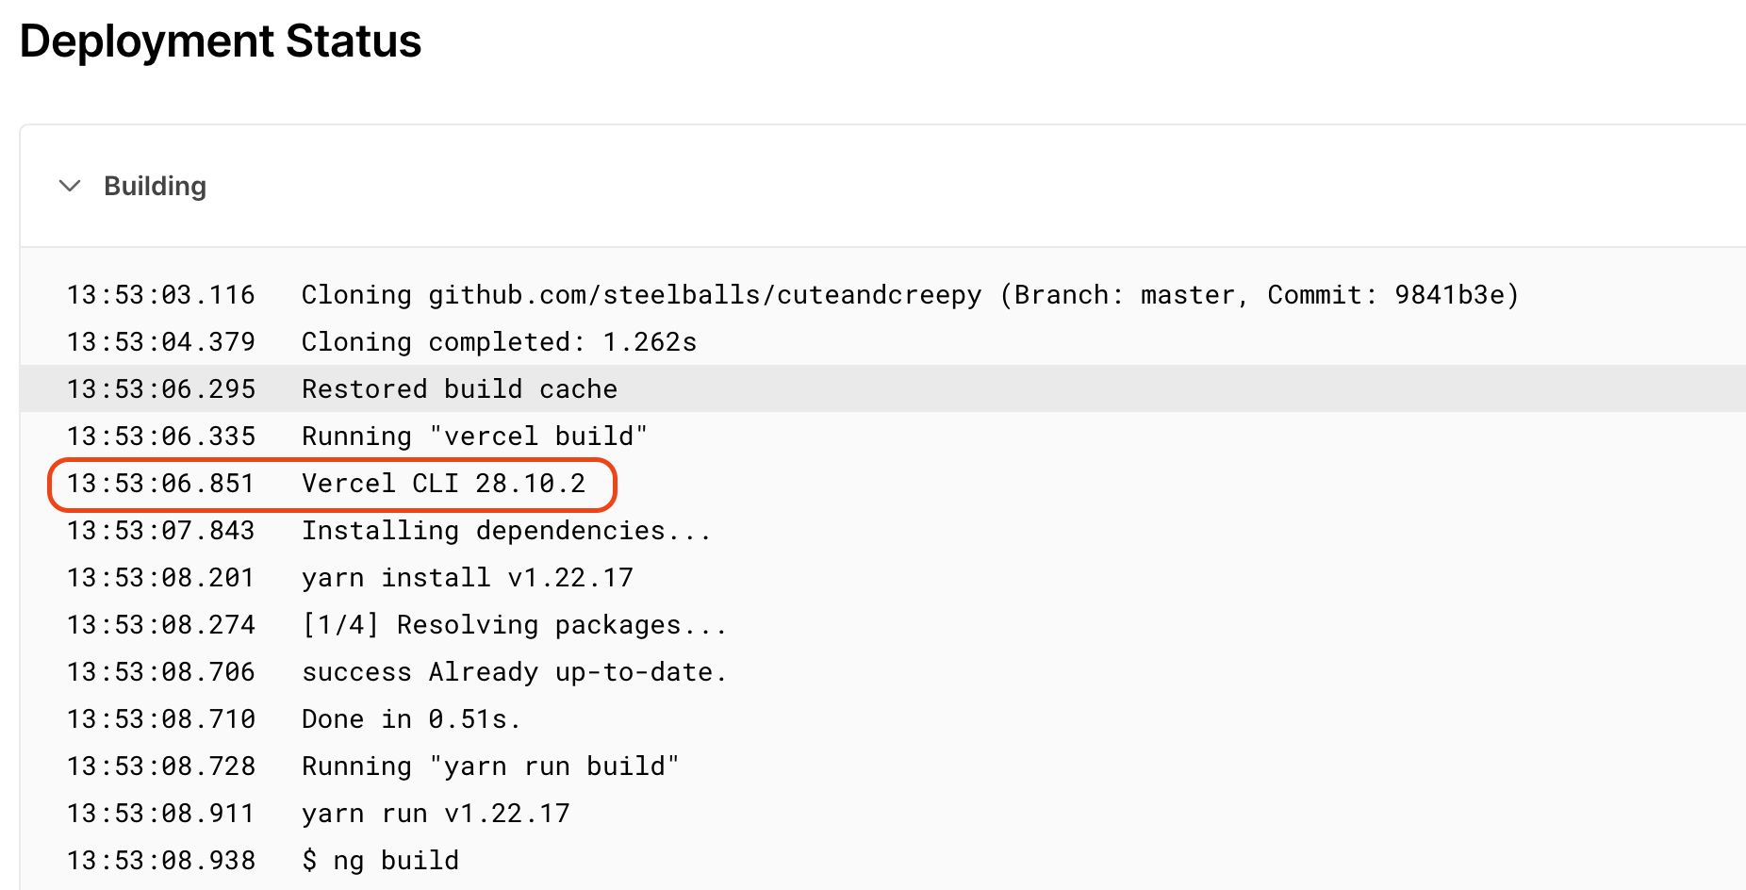Click the Vercel CLI 28.10.2 log line
1746x890 pixels.
tap(882, 483)
